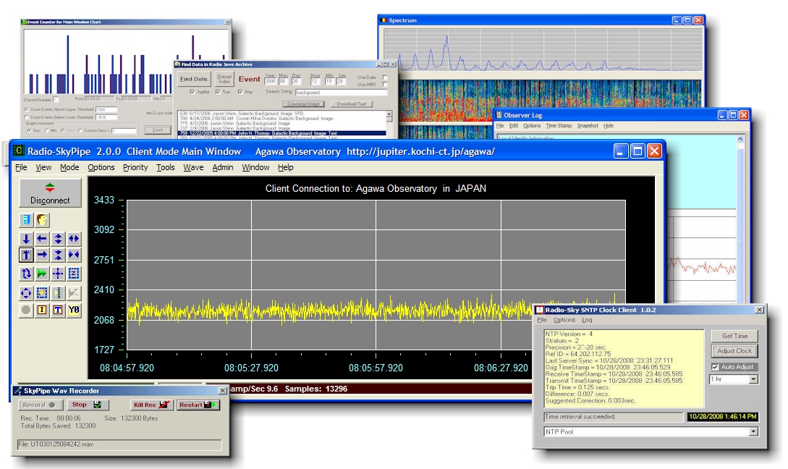The width and height of the screenshot is (788, 469).
Task: Expand the NTP Pool server dropdown
Action: pos(753,431)
